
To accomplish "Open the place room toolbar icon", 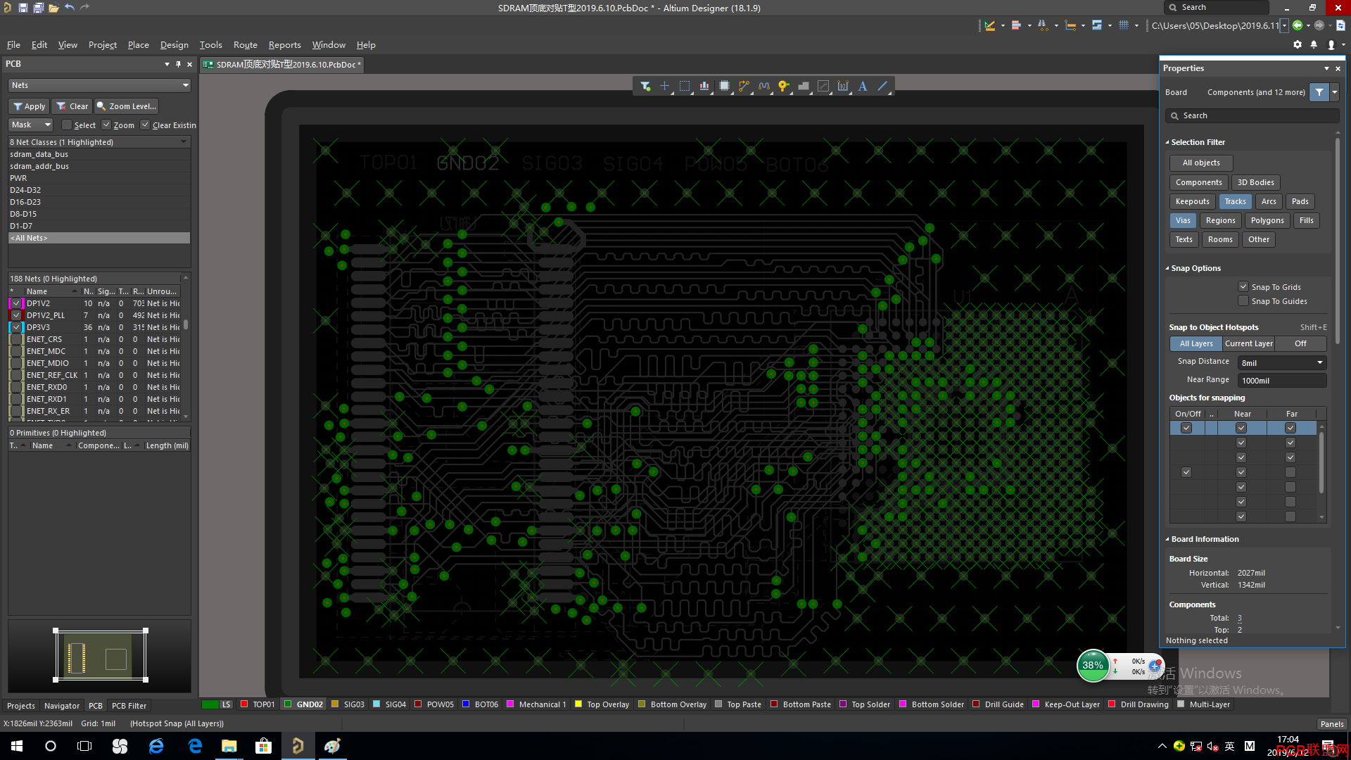I will (x=1097, y=25).
